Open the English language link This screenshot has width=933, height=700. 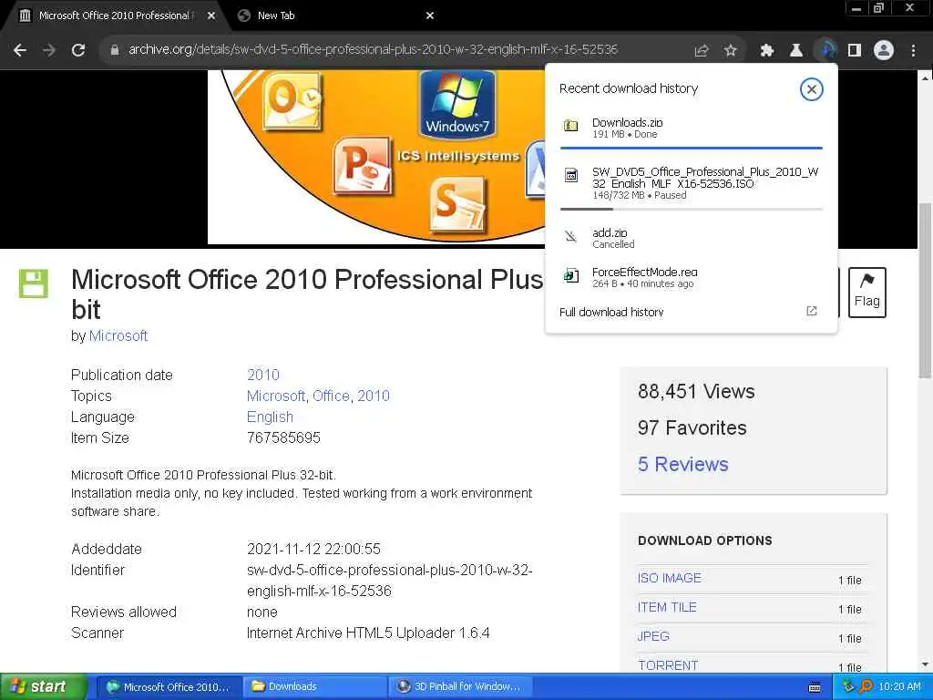click(x=270, y=417)
